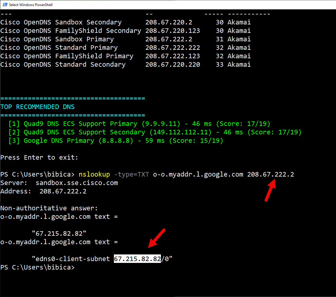Click the 'Select Windows PowerShell' window title
This screenshot has height=297, width=336.
tap(31, 5)
